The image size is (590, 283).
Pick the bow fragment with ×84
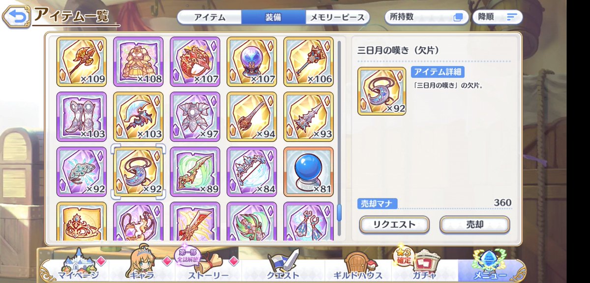[252, 171]
